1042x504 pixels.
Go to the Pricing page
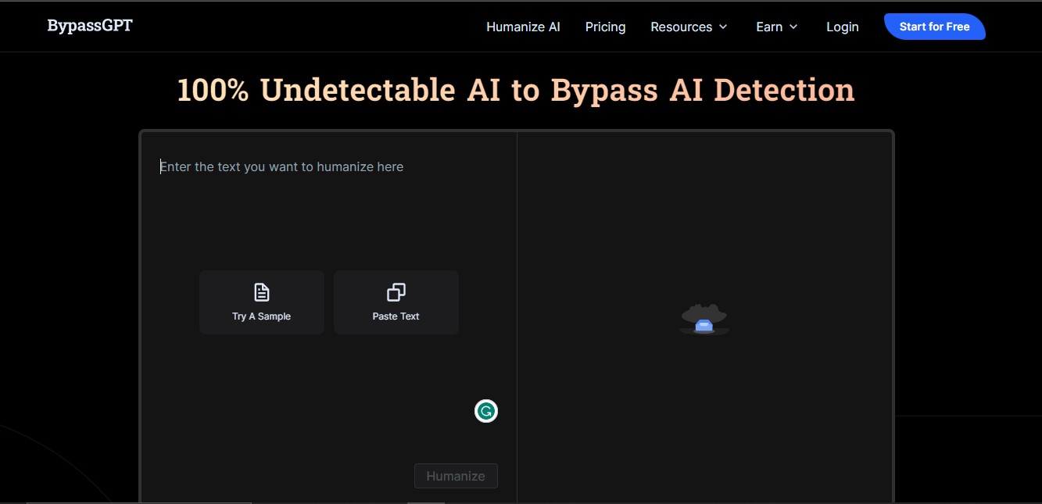point(605,27)
